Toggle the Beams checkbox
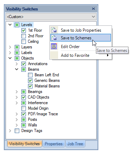Viewport: 133px width, 155px height. click(23, 69)
